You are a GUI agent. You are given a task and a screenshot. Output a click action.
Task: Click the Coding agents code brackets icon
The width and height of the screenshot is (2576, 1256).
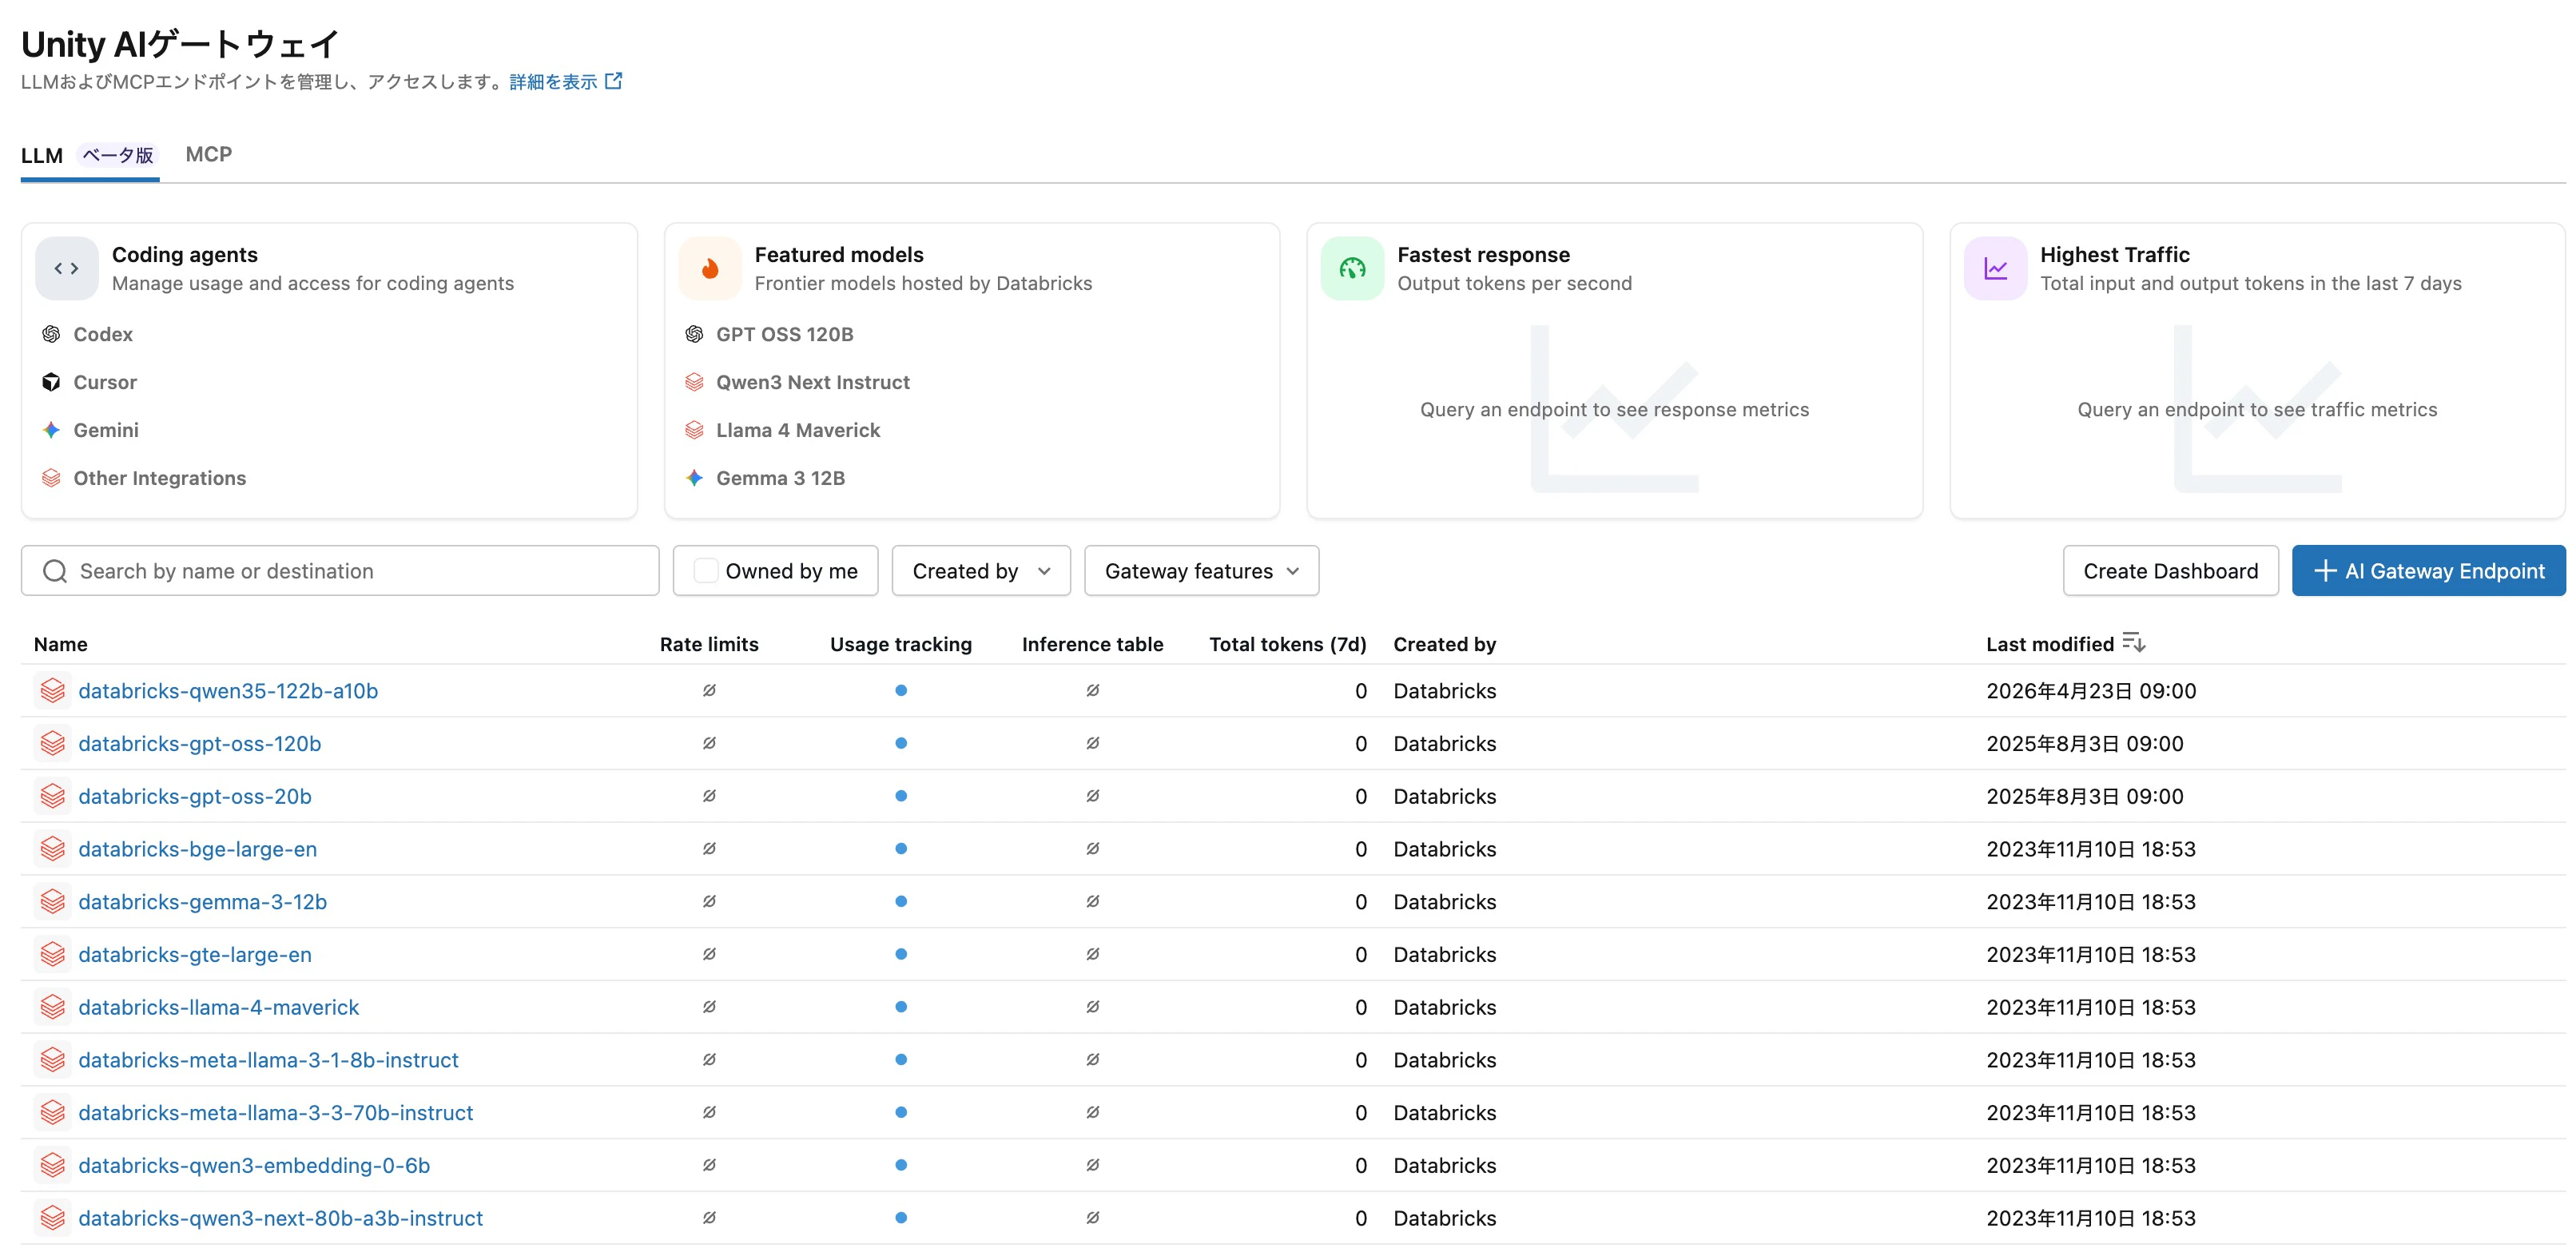66,268
